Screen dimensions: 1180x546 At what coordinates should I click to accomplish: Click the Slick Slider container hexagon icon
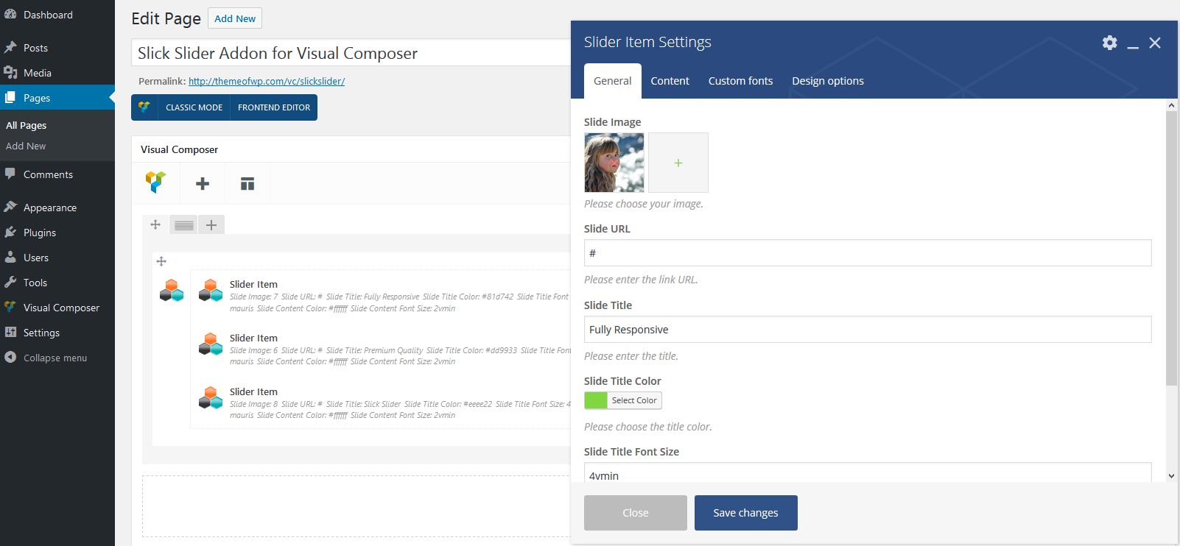pyautogui.click(x=172, y=291)
